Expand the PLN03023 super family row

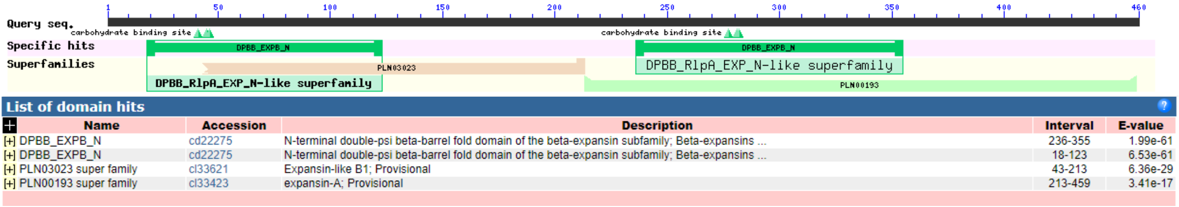[9, 169]
